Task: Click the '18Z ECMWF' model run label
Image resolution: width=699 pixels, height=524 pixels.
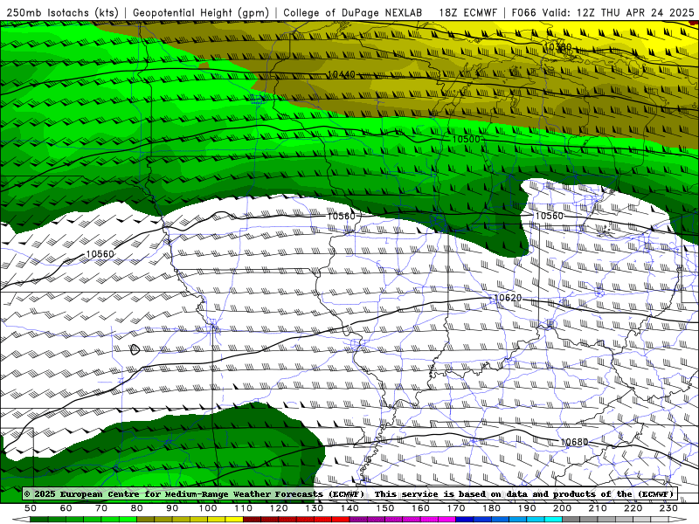Action: pos(467,12)
